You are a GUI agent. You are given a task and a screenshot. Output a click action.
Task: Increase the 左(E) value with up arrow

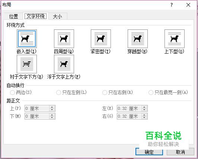[x=144, y=107]
